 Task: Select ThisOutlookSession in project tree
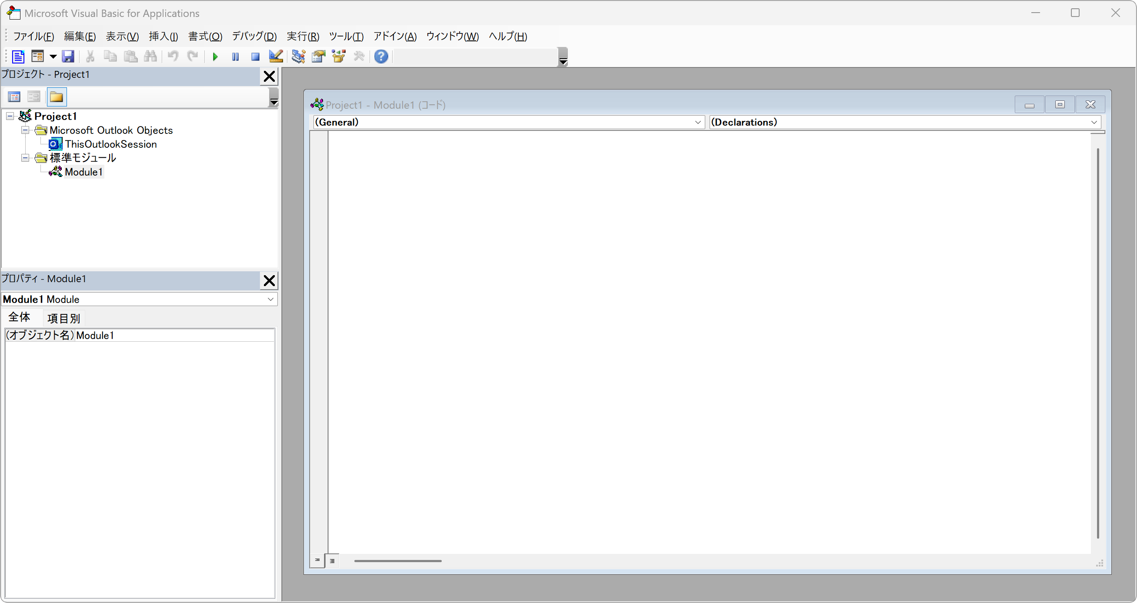pyautogui.click(x=111, y=144)
